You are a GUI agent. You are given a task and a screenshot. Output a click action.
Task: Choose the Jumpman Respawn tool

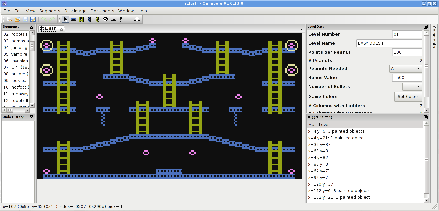[137, 19]
